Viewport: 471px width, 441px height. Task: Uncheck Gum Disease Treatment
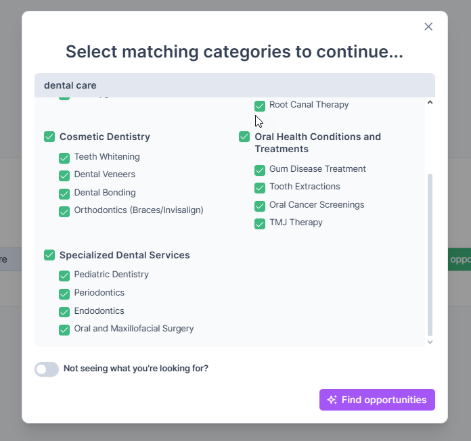260,170
